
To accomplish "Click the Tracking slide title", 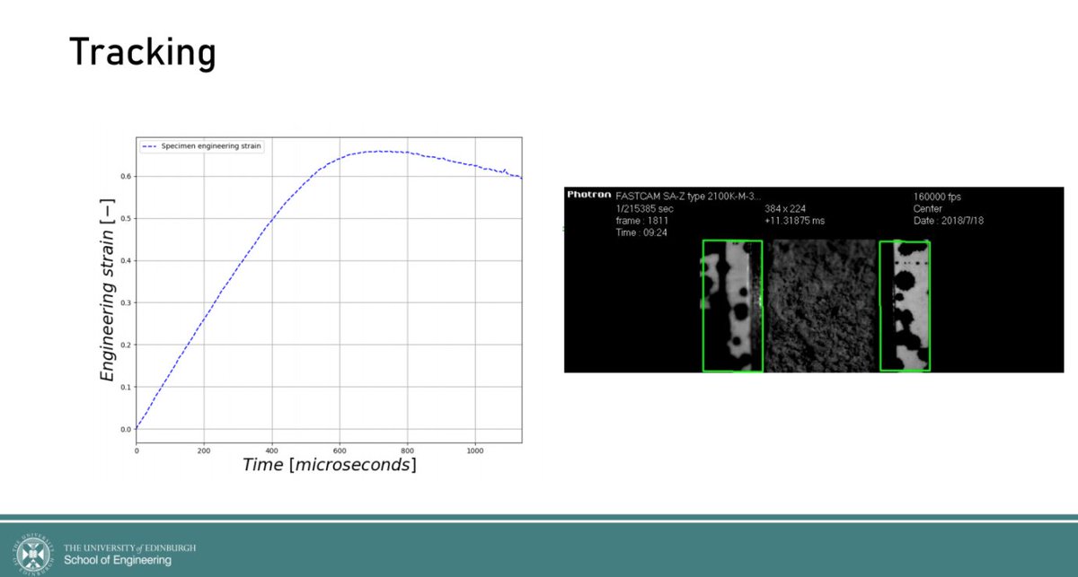I will tap(143, 53).
